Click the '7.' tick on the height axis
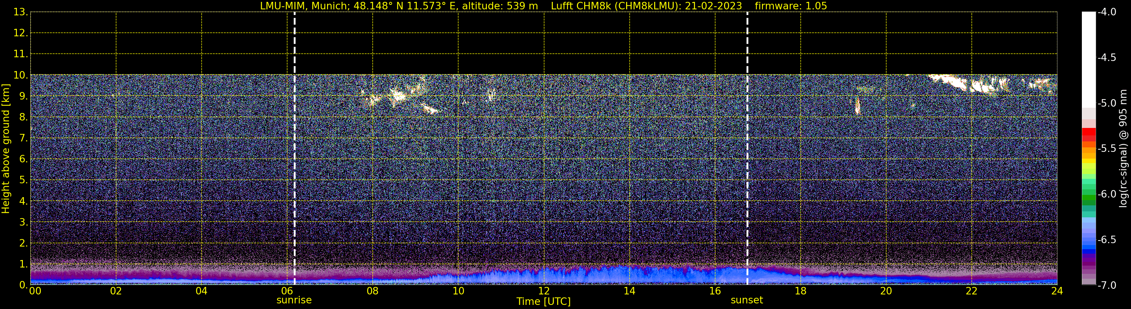Viewport: 1131px width, 309px height. [23, 138]
